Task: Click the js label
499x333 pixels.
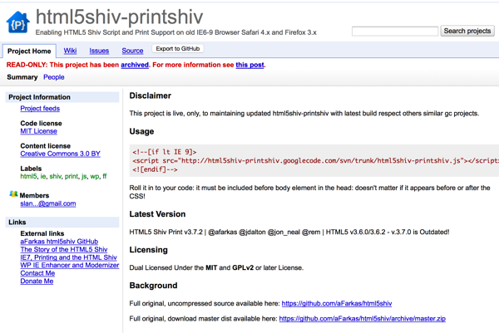Action: click(x=84, y=176)
